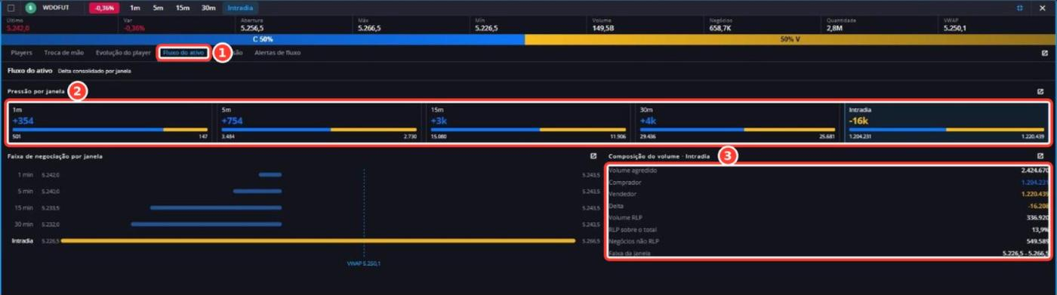This screenshot has height=295, width=1057.
Task: Pop out Composição do volume panel
Action: [x=1040, y=156]
